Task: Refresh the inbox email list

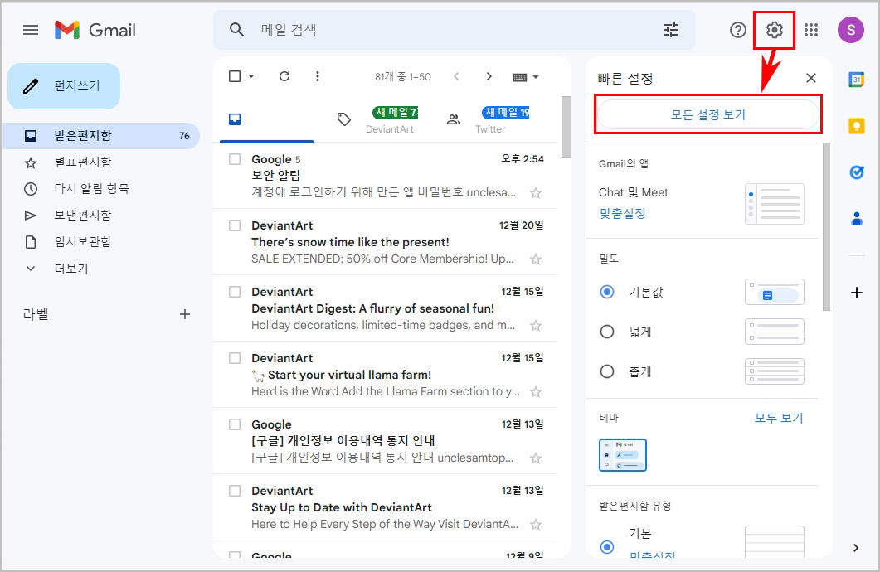Action: click(x=284, y=75)
